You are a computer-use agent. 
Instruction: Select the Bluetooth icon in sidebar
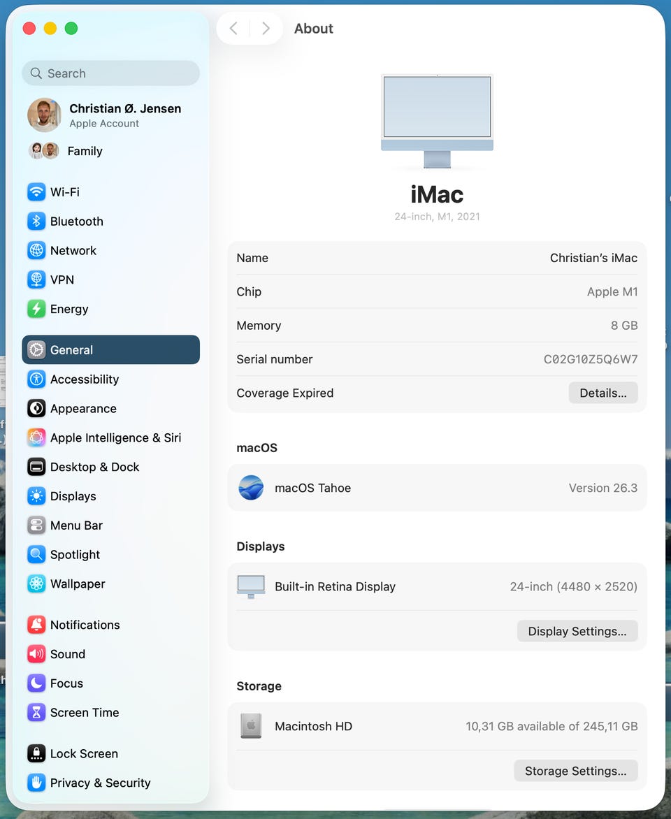(36, 221)
